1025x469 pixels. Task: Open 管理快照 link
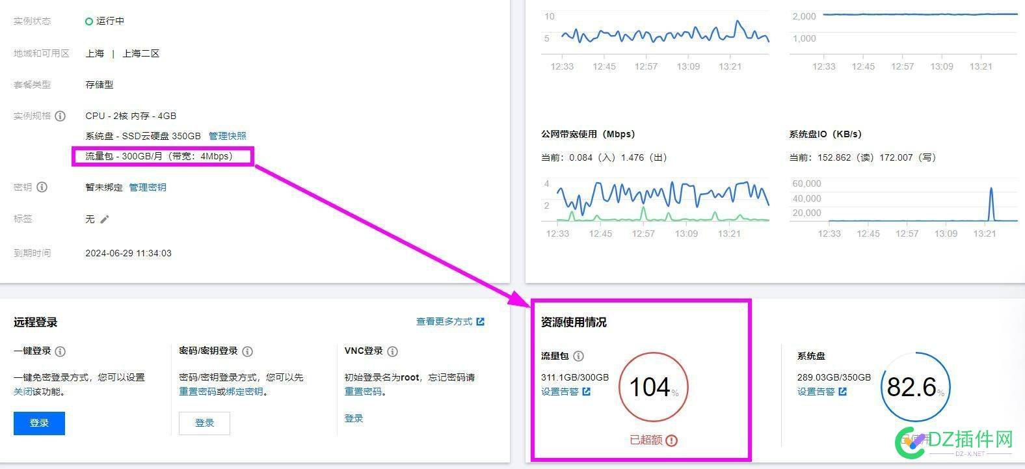(228, 136)
